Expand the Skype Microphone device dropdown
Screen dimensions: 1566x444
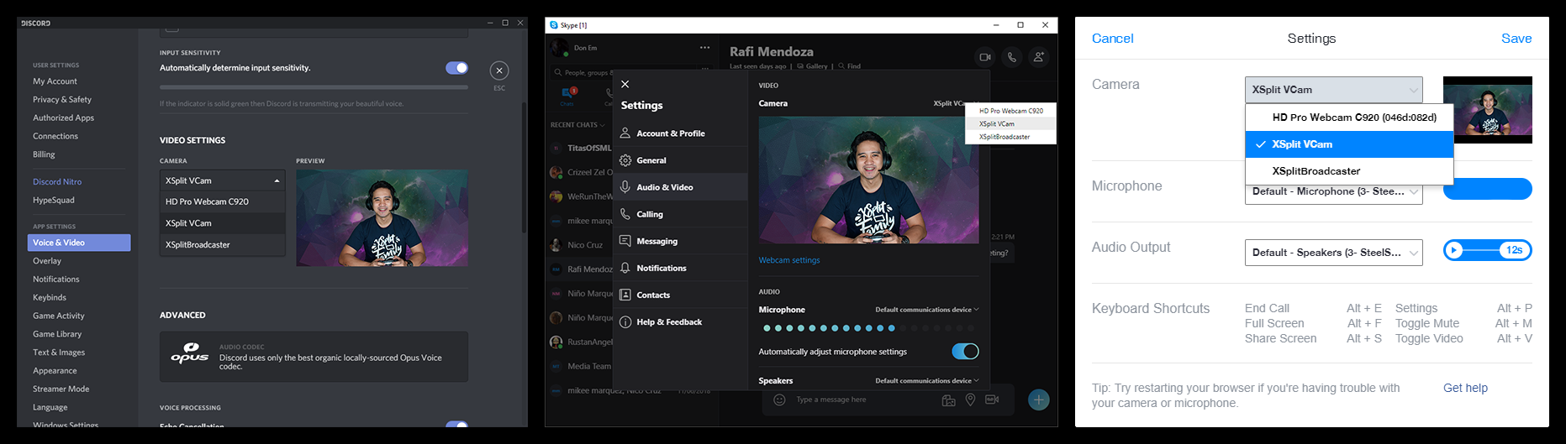(926, 310)
